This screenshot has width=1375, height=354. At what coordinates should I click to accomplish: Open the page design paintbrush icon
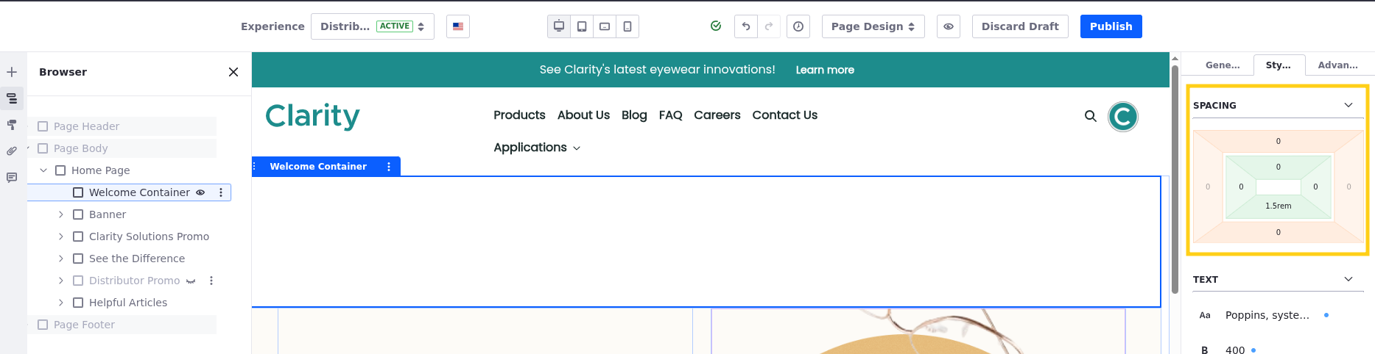[x=12, y=125]
